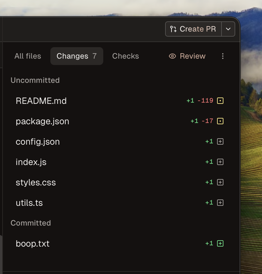Click the added status icon for config.json
This screenshot has width=262, height=274.
click(220, 141)
